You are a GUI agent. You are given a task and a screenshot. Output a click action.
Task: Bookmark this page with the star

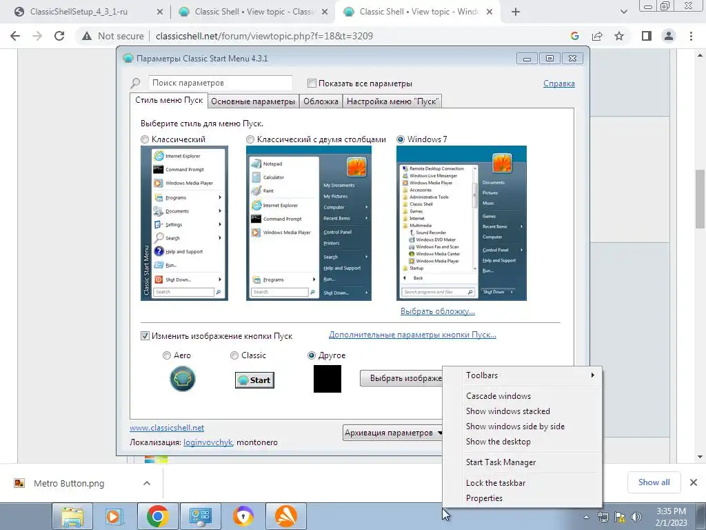[x=619, y=36]
